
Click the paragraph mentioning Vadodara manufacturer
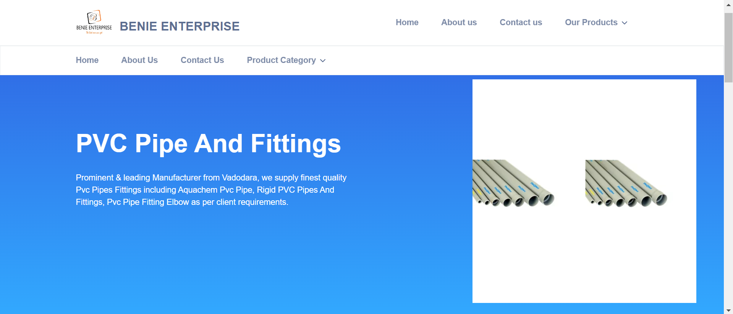pyautogui.click(x=211, y=190)
